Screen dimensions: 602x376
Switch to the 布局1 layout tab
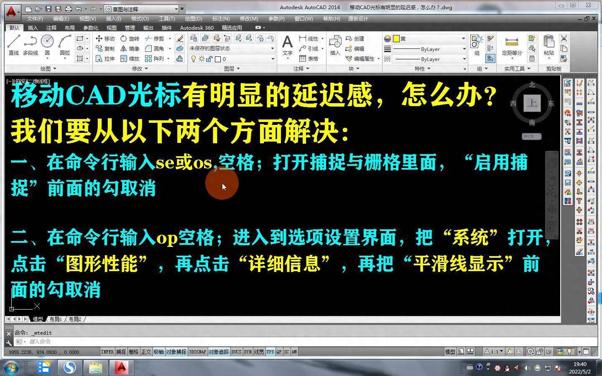pos(55,319)
